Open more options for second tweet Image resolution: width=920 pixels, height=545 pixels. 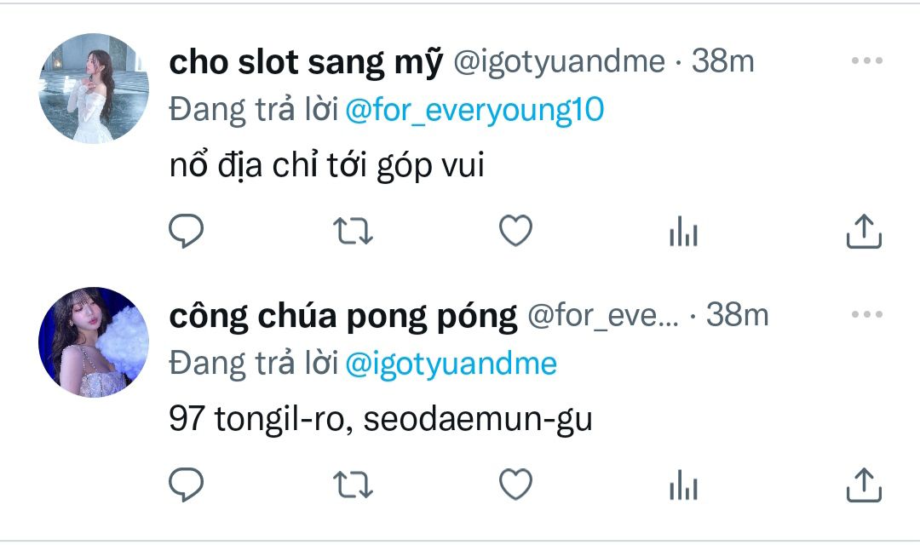[x=867, y=314]
